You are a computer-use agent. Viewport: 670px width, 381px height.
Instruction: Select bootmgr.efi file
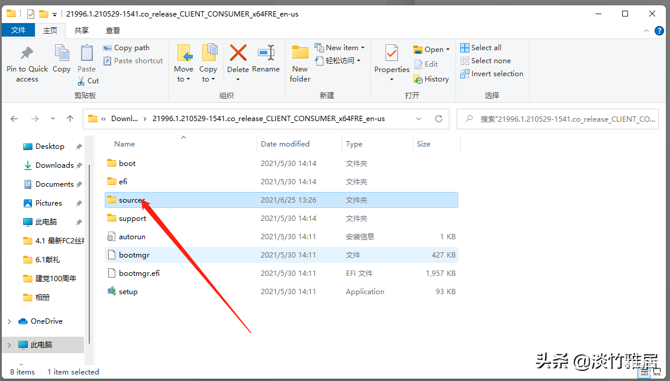(281, 273)
